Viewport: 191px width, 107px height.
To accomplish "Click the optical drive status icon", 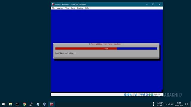I will pyautogui.click(x=128, y=95).
